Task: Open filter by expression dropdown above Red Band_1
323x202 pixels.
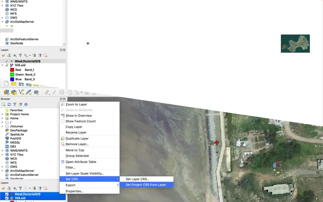Action: coord(27,55)
